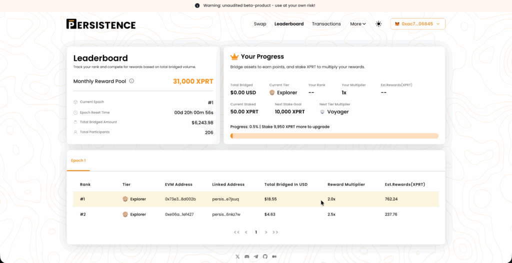Open the Medium blog link
Screen dimensions: 512x263
pyautogui.click(x=274, y=257)
